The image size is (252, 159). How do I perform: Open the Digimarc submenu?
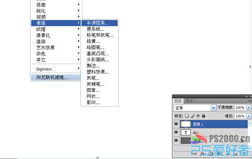[x=56, y=69]
